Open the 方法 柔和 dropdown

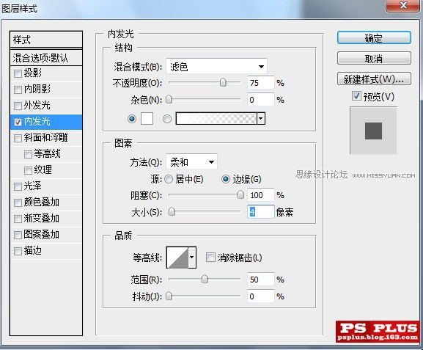pyautogui.click(x=191, y=162)
